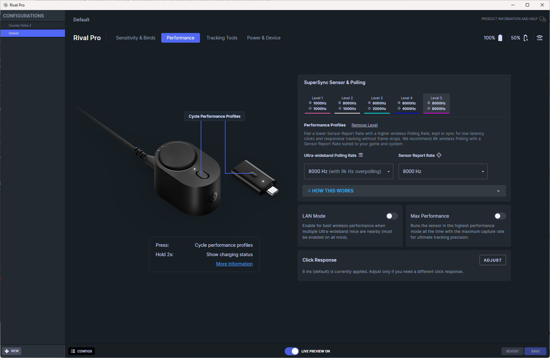
Task: Click the UWB wireless connection icon
Action: coord(540,38)
